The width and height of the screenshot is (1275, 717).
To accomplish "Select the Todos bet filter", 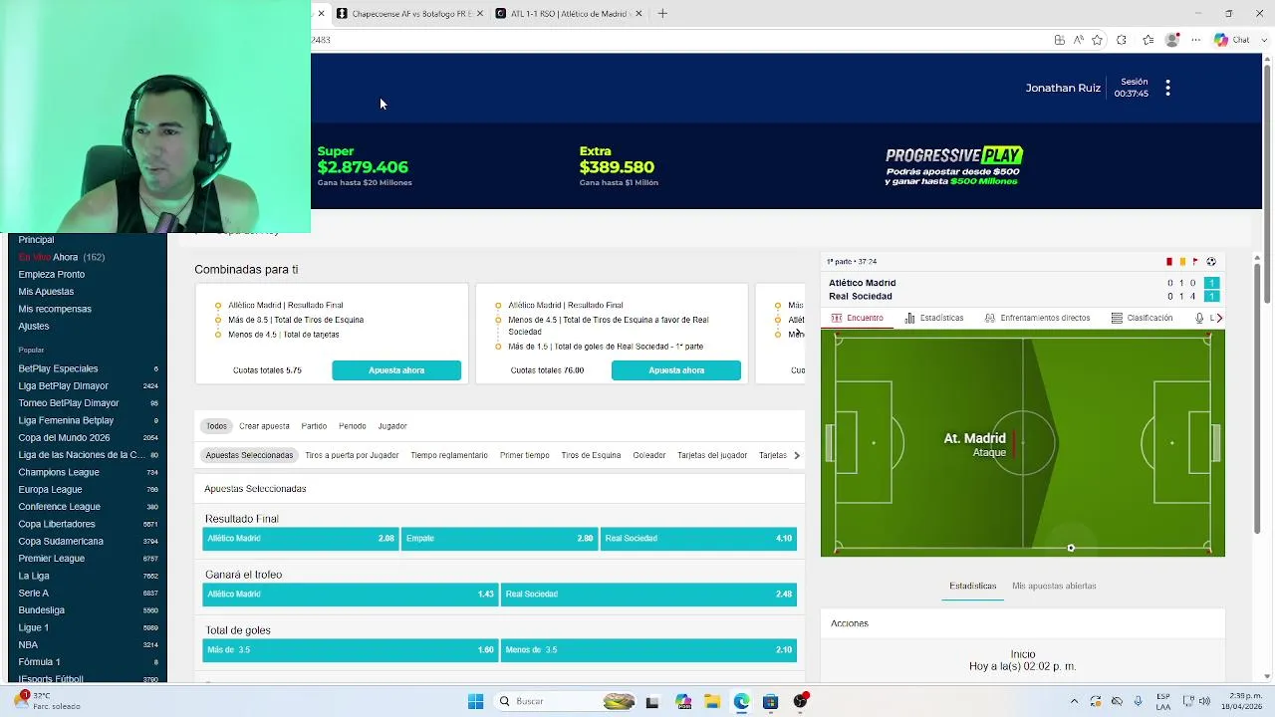I will (216, 426).
